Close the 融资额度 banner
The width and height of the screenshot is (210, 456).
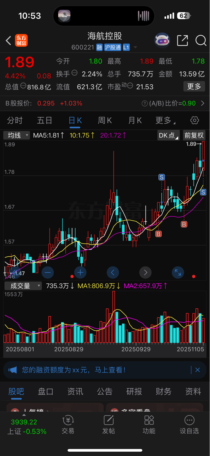pyautogui.click(x=198, y=370)
